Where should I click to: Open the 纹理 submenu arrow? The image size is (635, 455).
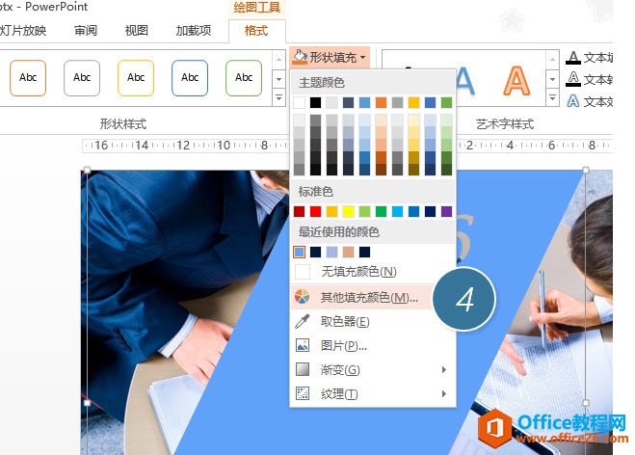(444, 393)
